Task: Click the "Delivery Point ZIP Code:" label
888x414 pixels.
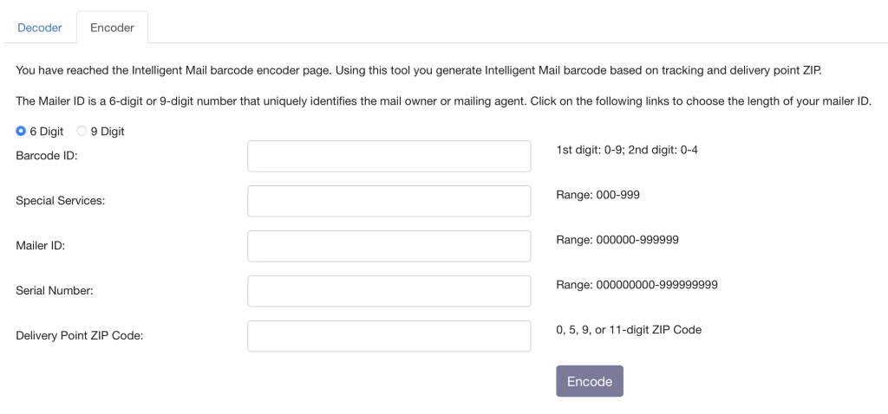Action: tap(79, 336)
